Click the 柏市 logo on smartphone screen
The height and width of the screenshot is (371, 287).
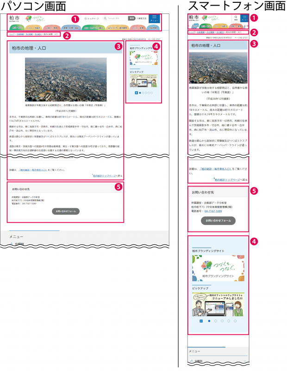[x=194, y=18]
